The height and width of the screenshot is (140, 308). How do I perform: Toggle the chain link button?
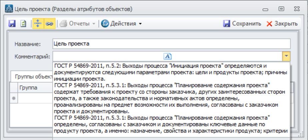click(49, 24)
